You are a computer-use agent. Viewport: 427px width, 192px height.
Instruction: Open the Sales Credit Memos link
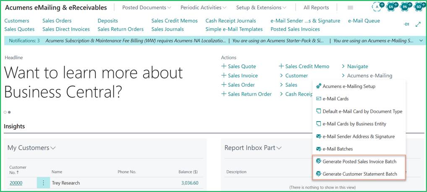coord(175,21)
